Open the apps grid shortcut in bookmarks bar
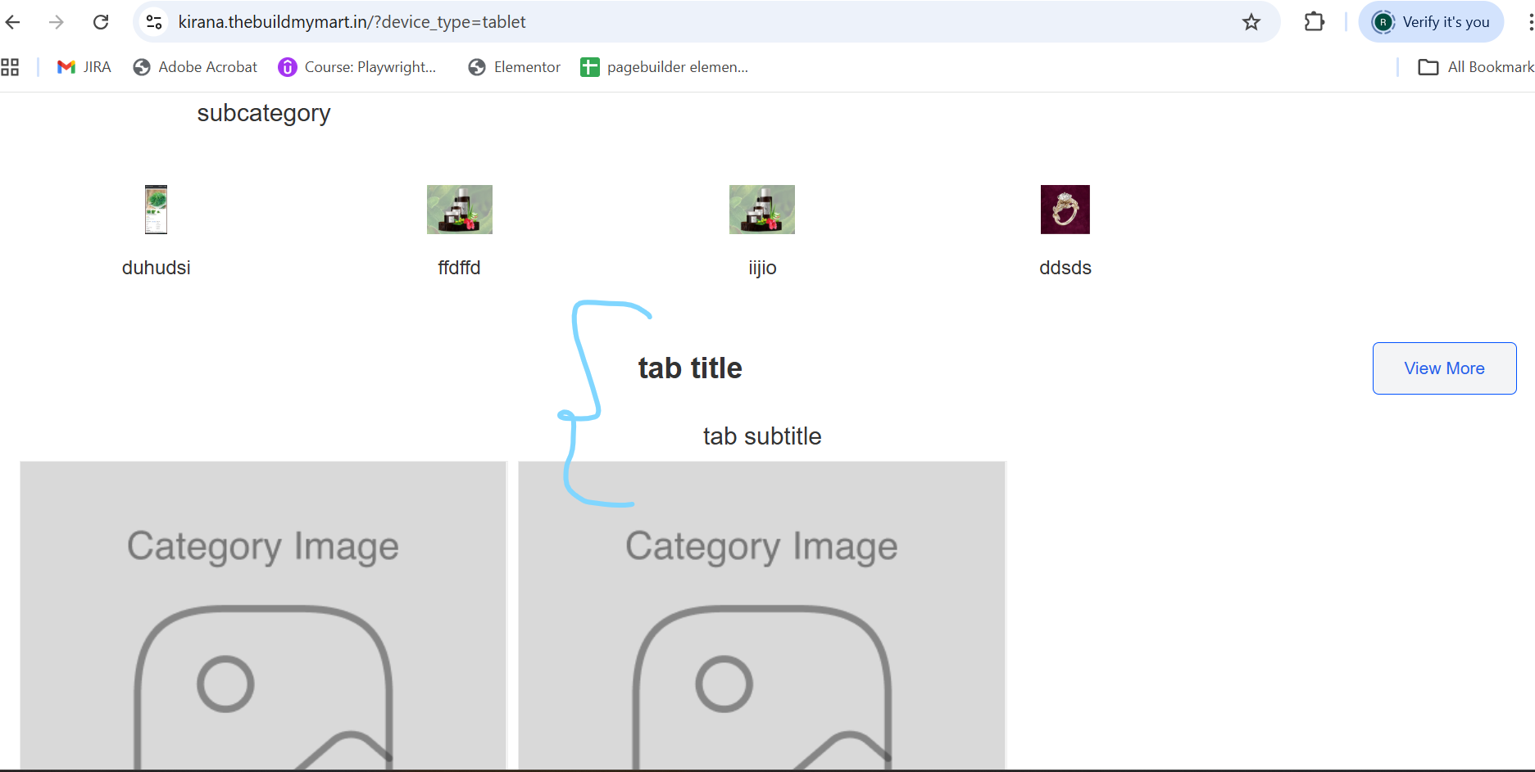Screen dimensions: 1535x772 point(10,67)
